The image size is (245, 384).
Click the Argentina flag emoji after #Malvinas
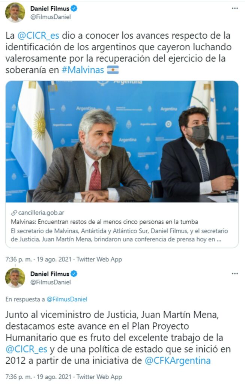click(113, 70)
